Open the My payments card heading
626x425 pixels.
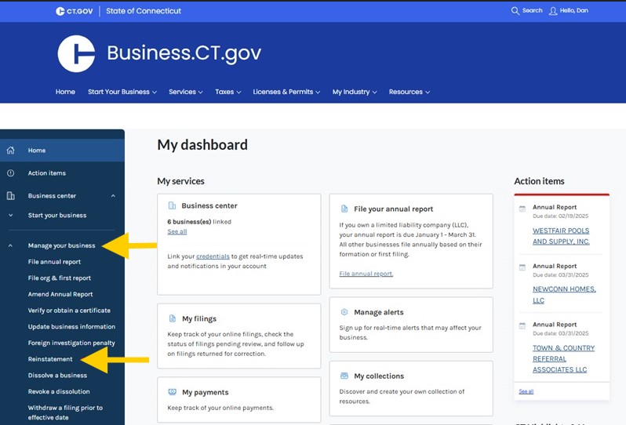[206, 392]
